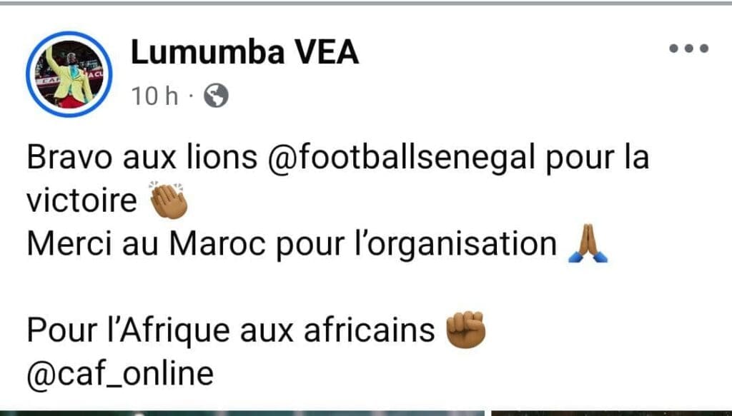The height and width of the screenshot is (416, 732).
Task: Click the raised fist emoji
Action: 466,330
